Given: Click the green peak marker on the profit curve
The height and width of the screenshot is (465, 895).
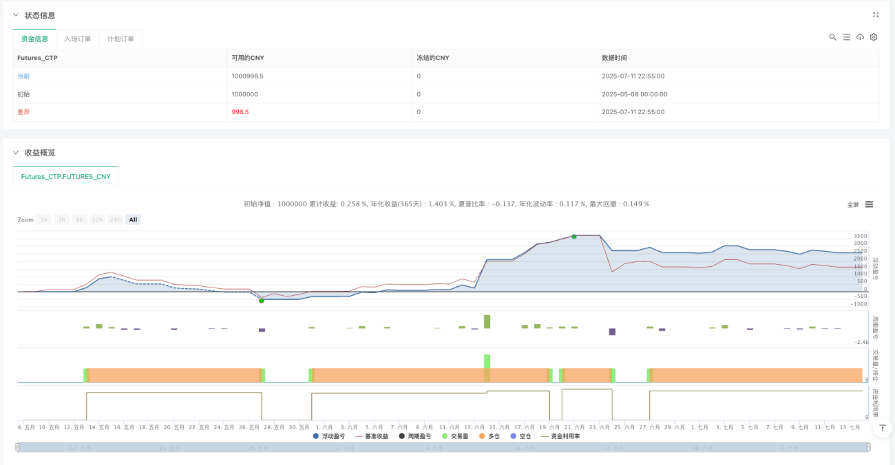Looking at the screenshot, I should [x=574, y=237].
